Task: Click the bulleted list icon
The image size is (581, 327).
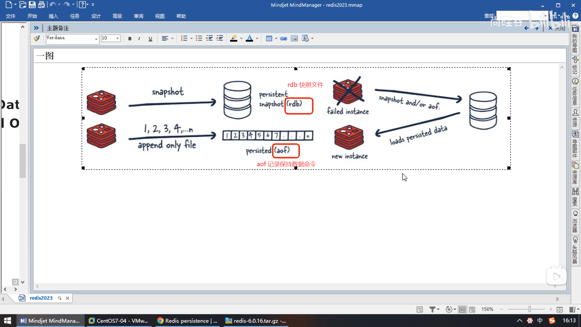Action: pyautogui.click(x=199, y=38)
